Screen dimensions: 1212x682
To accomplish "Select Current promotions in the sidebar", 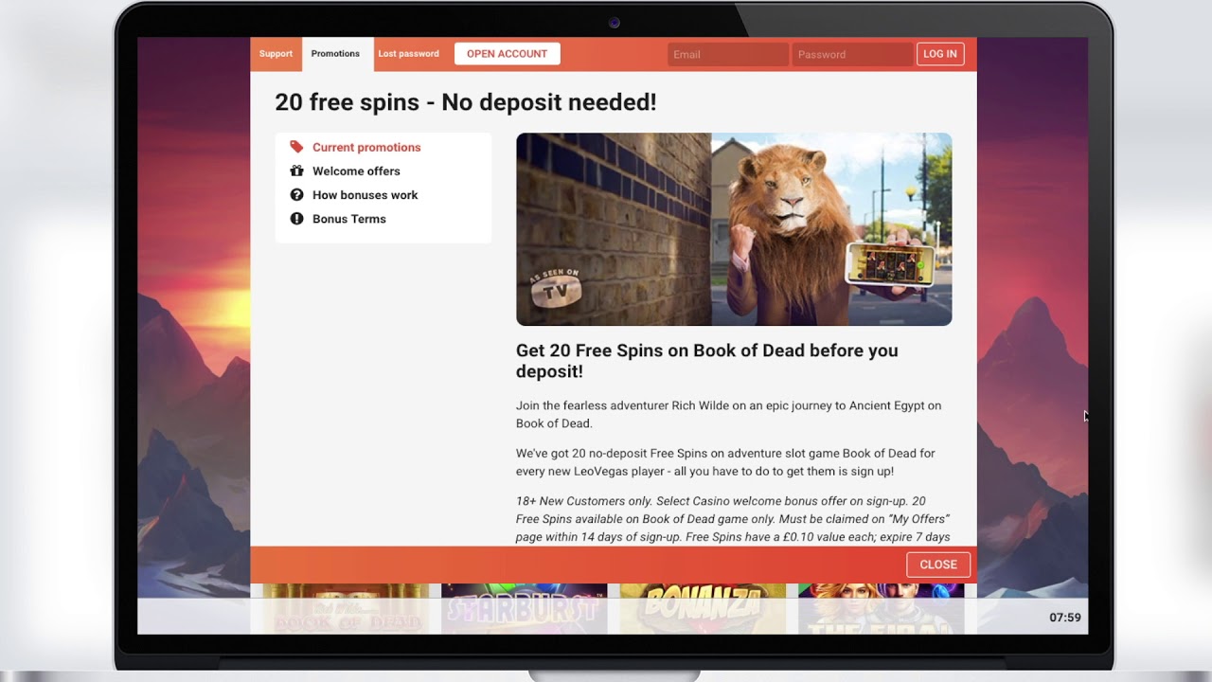I will point(366,147).
